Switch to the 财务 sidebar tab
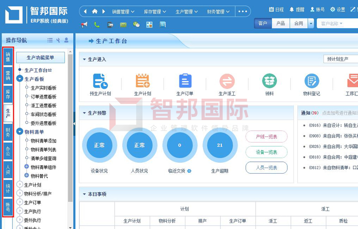 point(8,132)
